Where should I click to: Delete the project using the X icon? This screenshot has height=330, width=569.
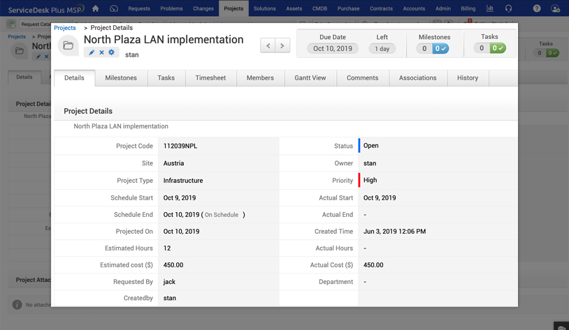click(x=101, y=52)
